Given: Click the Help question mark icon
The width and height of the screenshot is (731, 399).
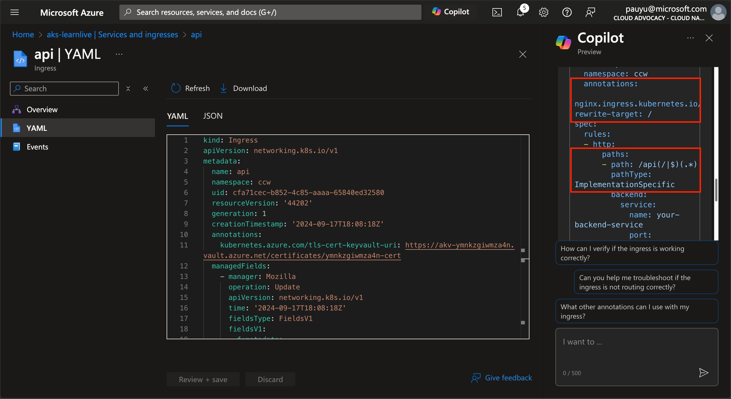Looking at the screenshot, I should pyautogui.click(x=566, y=12).
